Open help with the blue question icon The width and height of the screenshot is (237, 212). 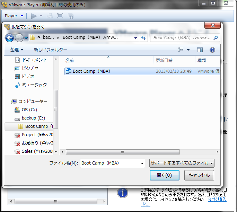(x=212, y=50)
